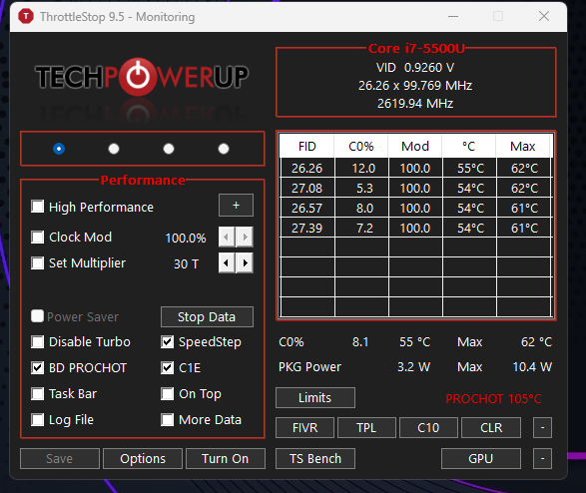586x493 pixels.
Task: Click the PROCHOT 105°C text
Action: [493, 399]
